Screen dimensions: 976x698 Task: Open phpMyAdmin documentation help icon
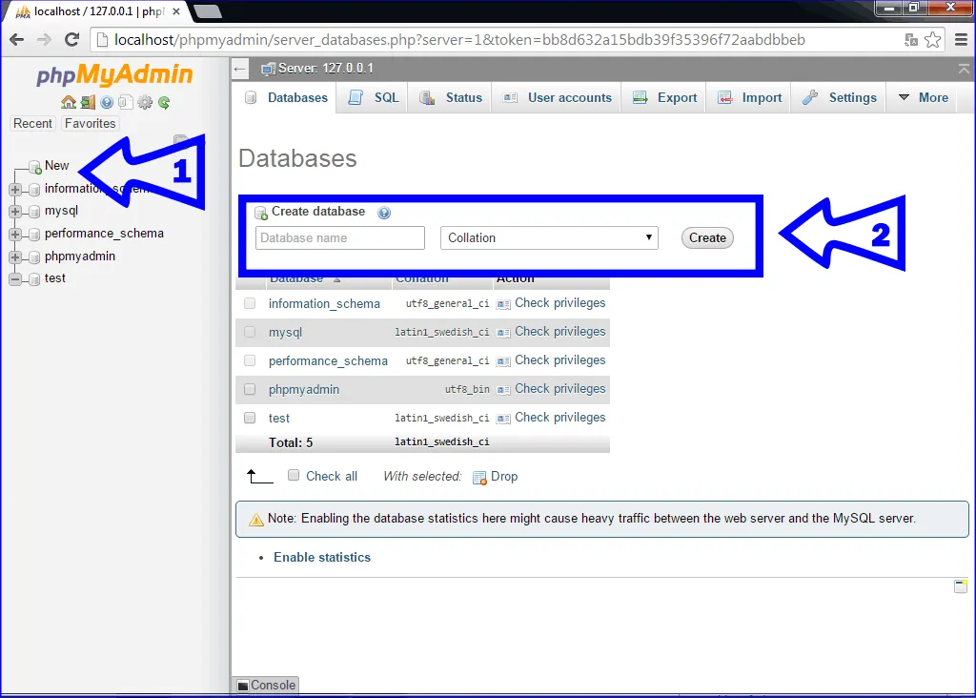tap(107, 102)
